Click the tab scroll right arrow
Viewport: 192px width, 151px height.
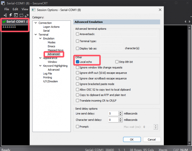[x=189, y=21]
